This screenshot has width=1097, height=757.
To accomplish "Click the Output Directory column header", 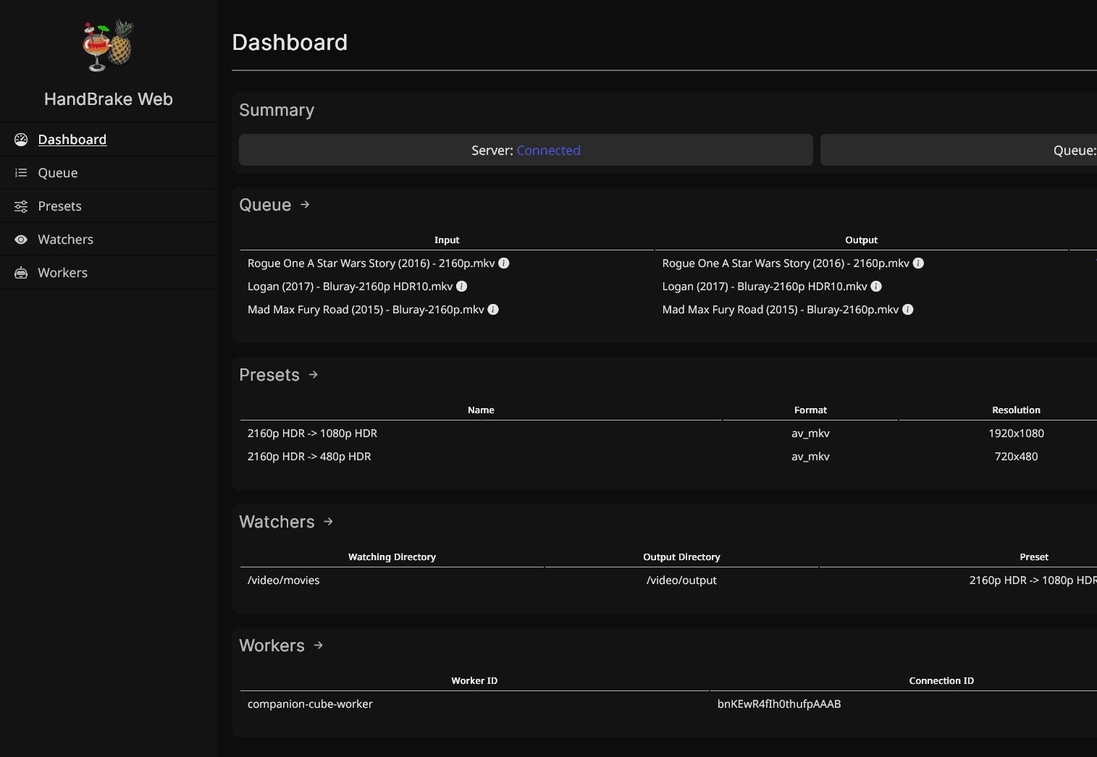I will point(681,557).
